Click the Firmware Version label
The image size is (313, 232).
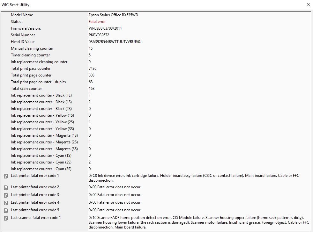coord(26,28)
